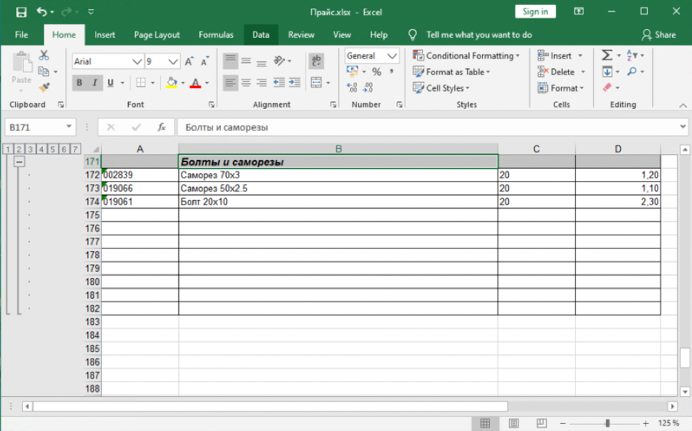
Task: Click the Increase Font Size icon
Action: point(189,62)
